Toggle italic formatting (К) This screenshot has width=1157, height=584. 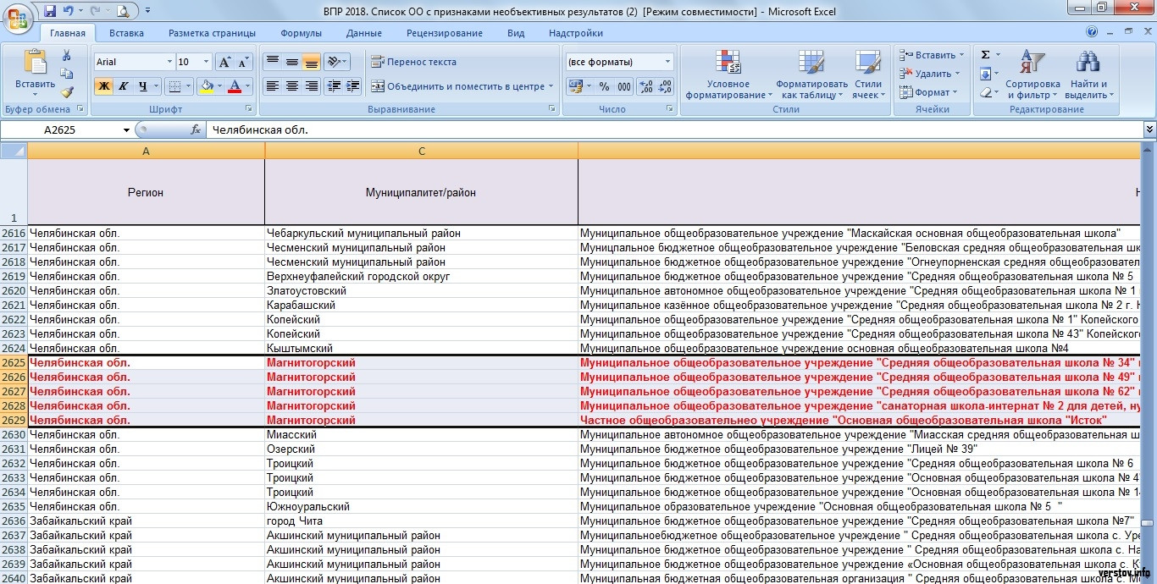pyautogui.click(x=124, y=86)
